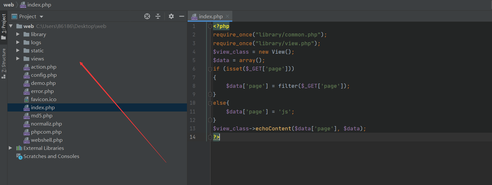Expand the library folder
Image resolution: width=492 pixels, height=185 pixels.
point(18,34)
